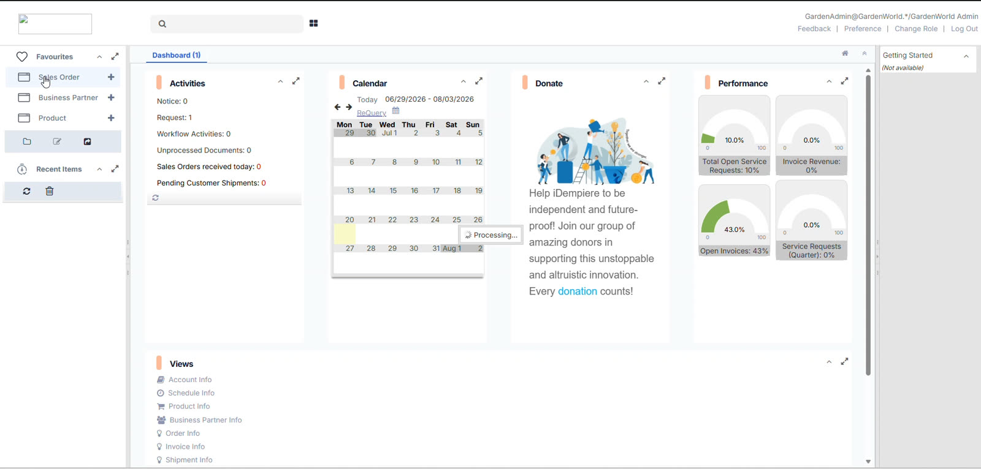Click the folder icon in Favourites toolbar
Image resolution: width=981 pixels, height=469 pixels.
(x=27, y=141)
